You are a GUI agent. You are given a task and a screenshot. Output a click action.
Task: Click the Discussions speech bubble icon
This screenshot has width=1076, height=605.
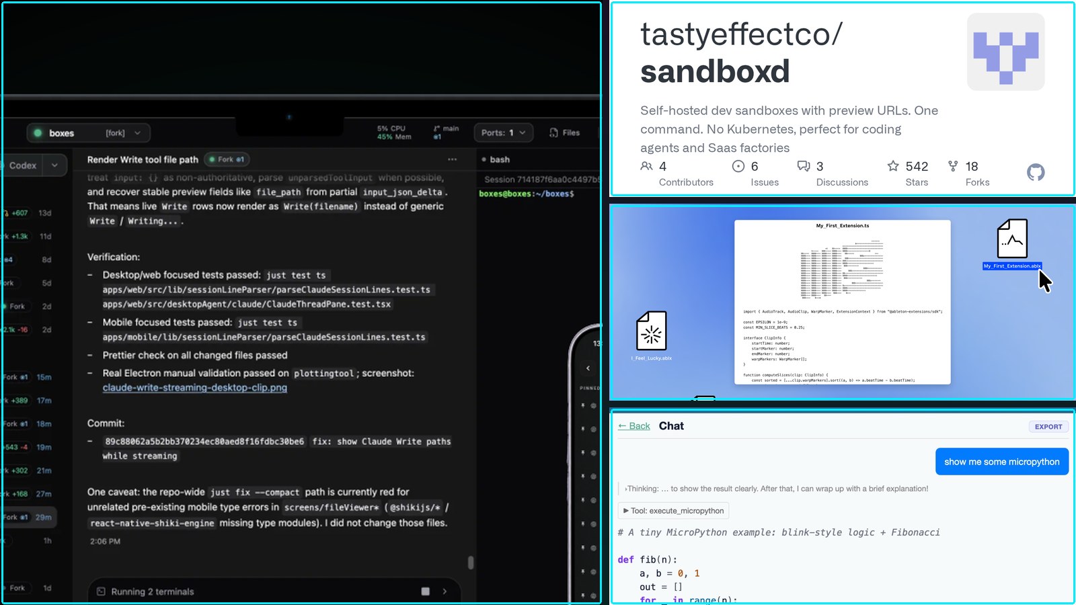(803, 166)
